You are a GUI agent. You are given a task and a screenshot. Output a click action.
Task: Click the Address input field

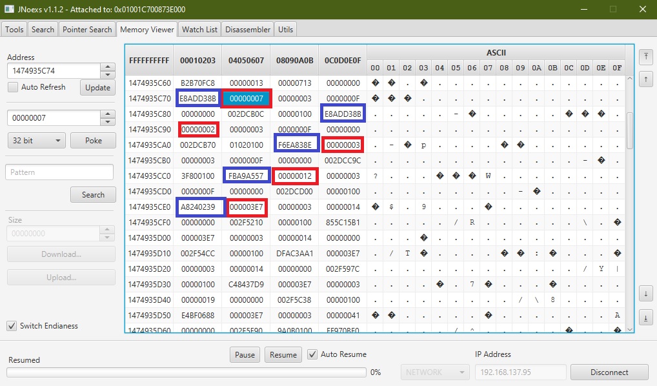54,70
